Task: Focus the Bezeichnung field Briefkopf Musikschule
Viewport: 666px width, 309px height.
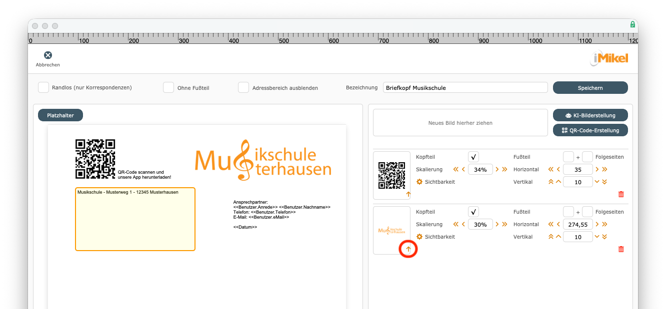Action: point(465,87)
